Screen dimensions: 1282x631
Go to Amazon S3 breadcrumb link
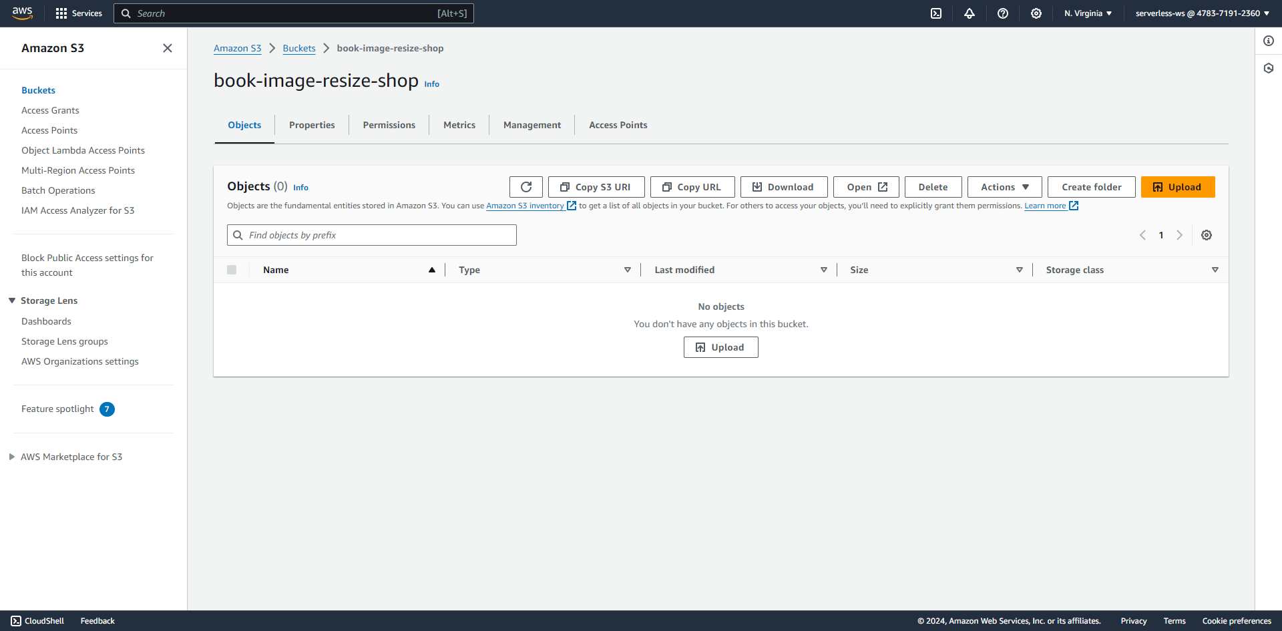click(238, 48)
